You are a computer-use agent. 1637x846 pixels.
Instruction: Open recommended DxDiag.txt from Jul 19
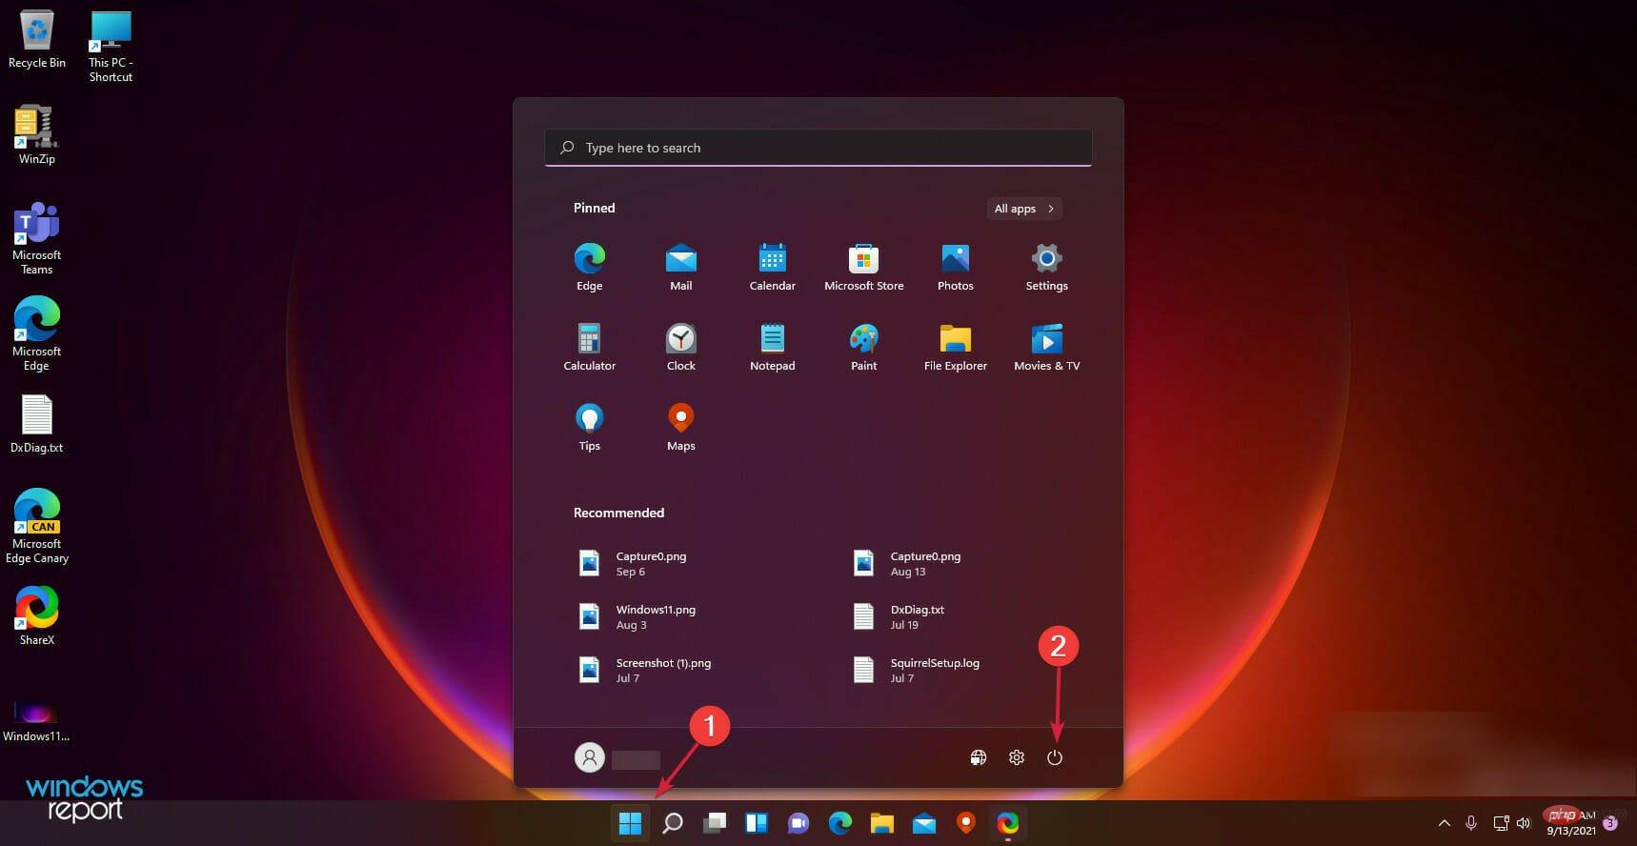click(x=901, y=616)
